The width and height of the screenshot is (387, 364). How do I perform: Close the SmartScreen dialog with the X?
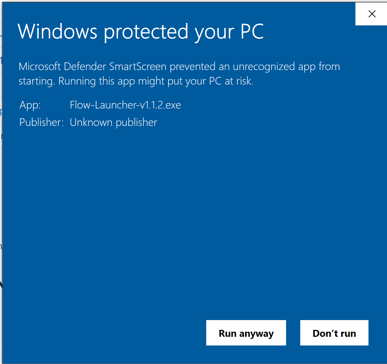click(371, 14)
